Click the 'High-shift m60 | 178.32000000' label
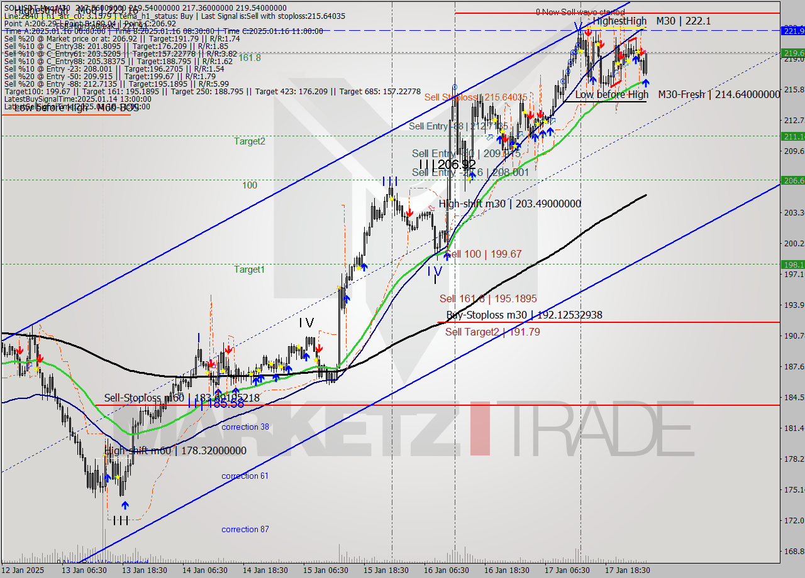Image resolution: width=805 pixels, height=578 pixels. (x=175, y=450)
